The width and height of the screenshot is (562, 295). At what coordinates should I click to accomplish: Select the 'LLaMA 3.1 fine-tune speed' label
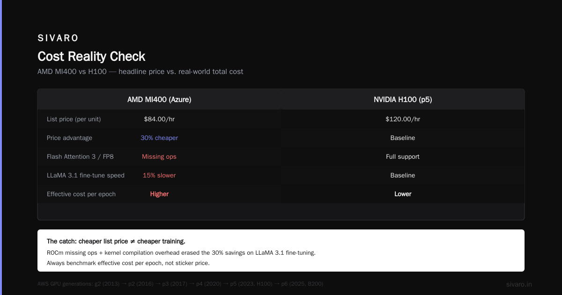(x=86, y=176)
